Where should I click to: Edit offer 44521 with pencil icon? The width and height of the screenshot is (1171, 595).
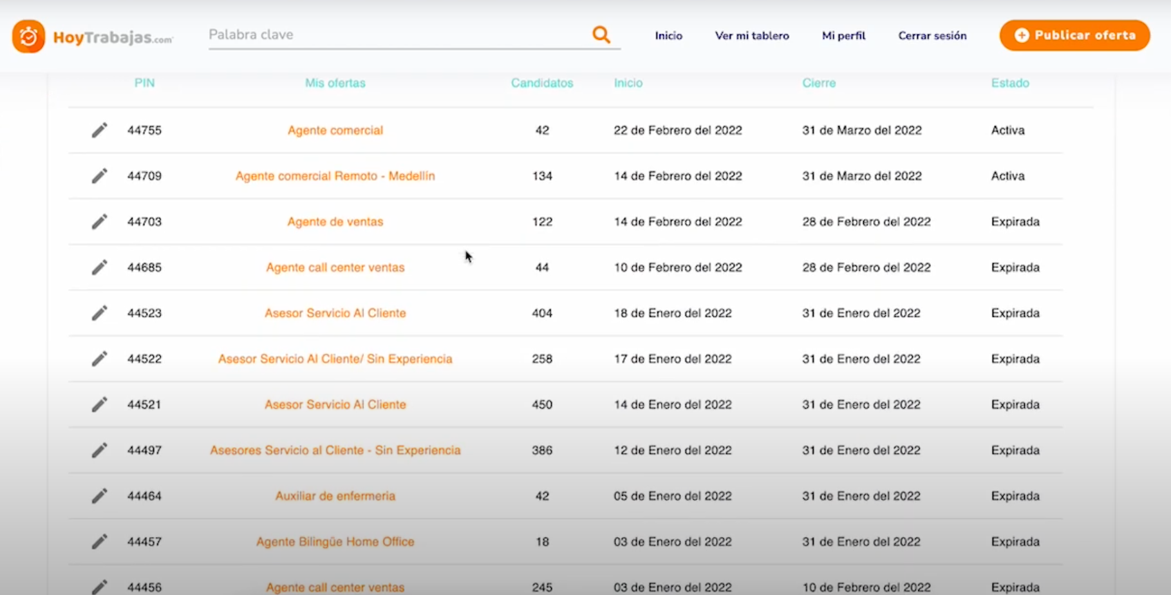point(99,404)
